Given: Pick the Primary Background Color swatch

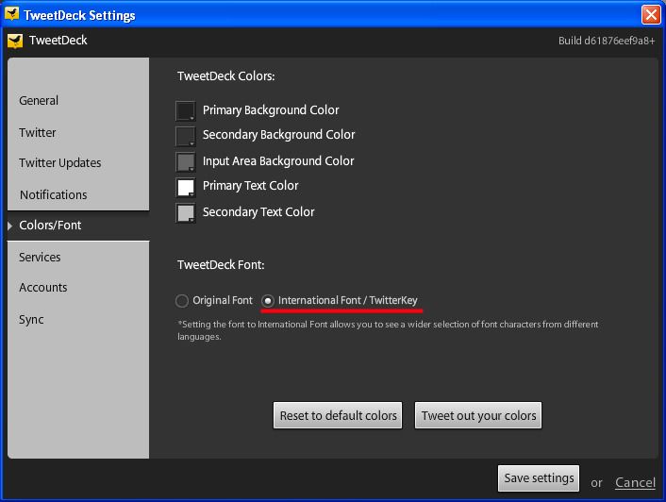Looking at the screenshot, I should [x=186, y=110].
